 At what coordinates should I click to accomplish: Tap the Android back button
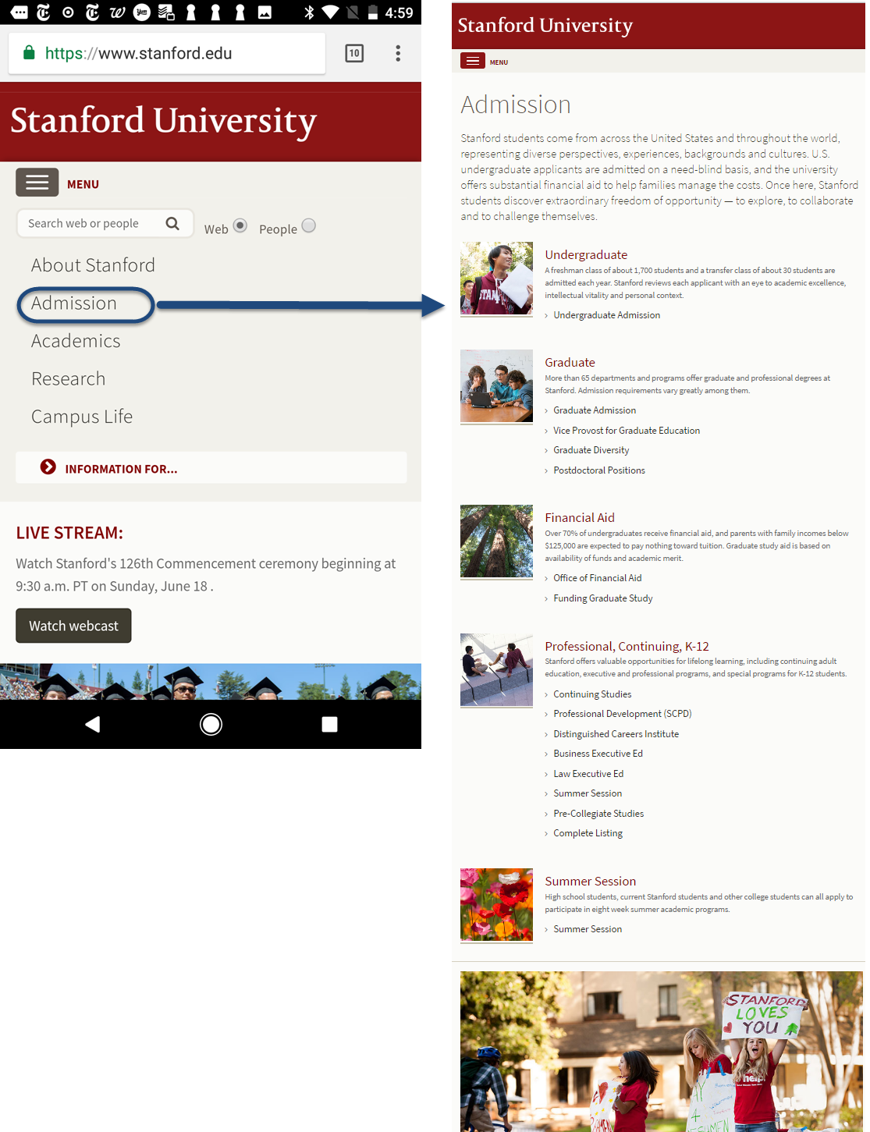(93, 724)
